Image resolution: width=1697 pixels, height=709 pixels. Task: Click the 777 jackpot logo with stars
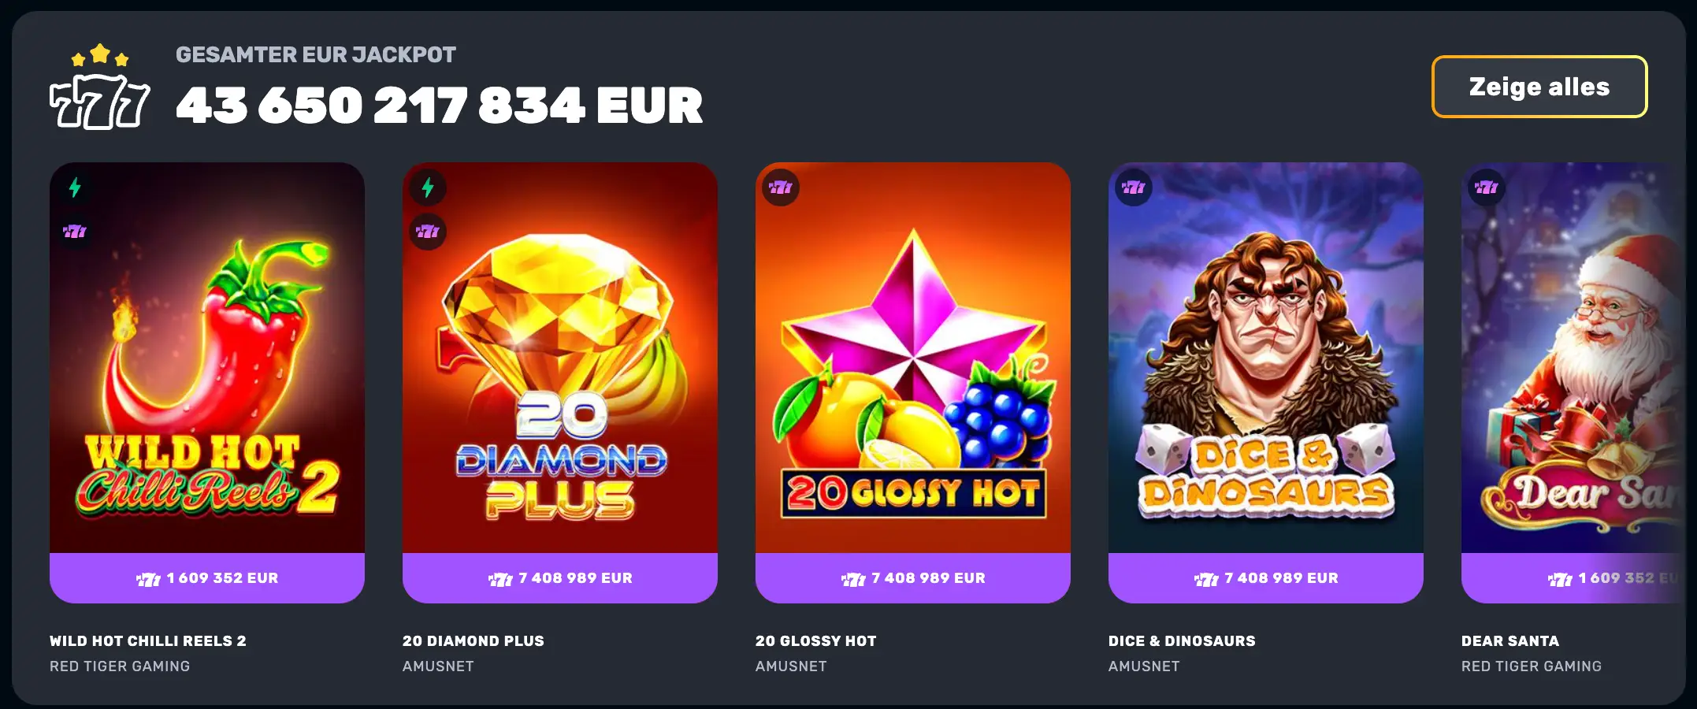click(x=100, y=87)
